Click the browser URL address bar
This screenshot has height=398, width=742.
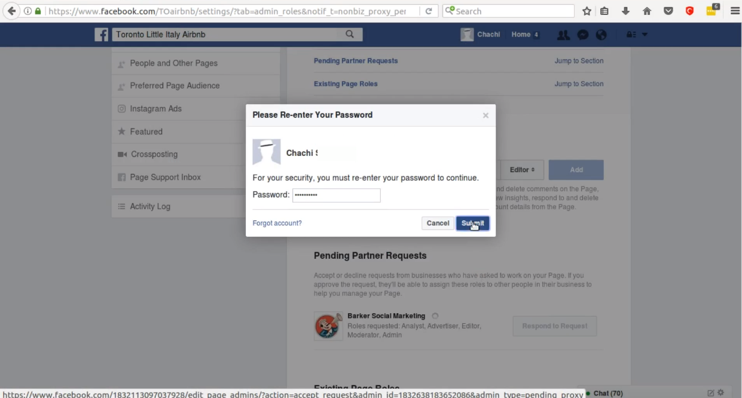point(227,11)
